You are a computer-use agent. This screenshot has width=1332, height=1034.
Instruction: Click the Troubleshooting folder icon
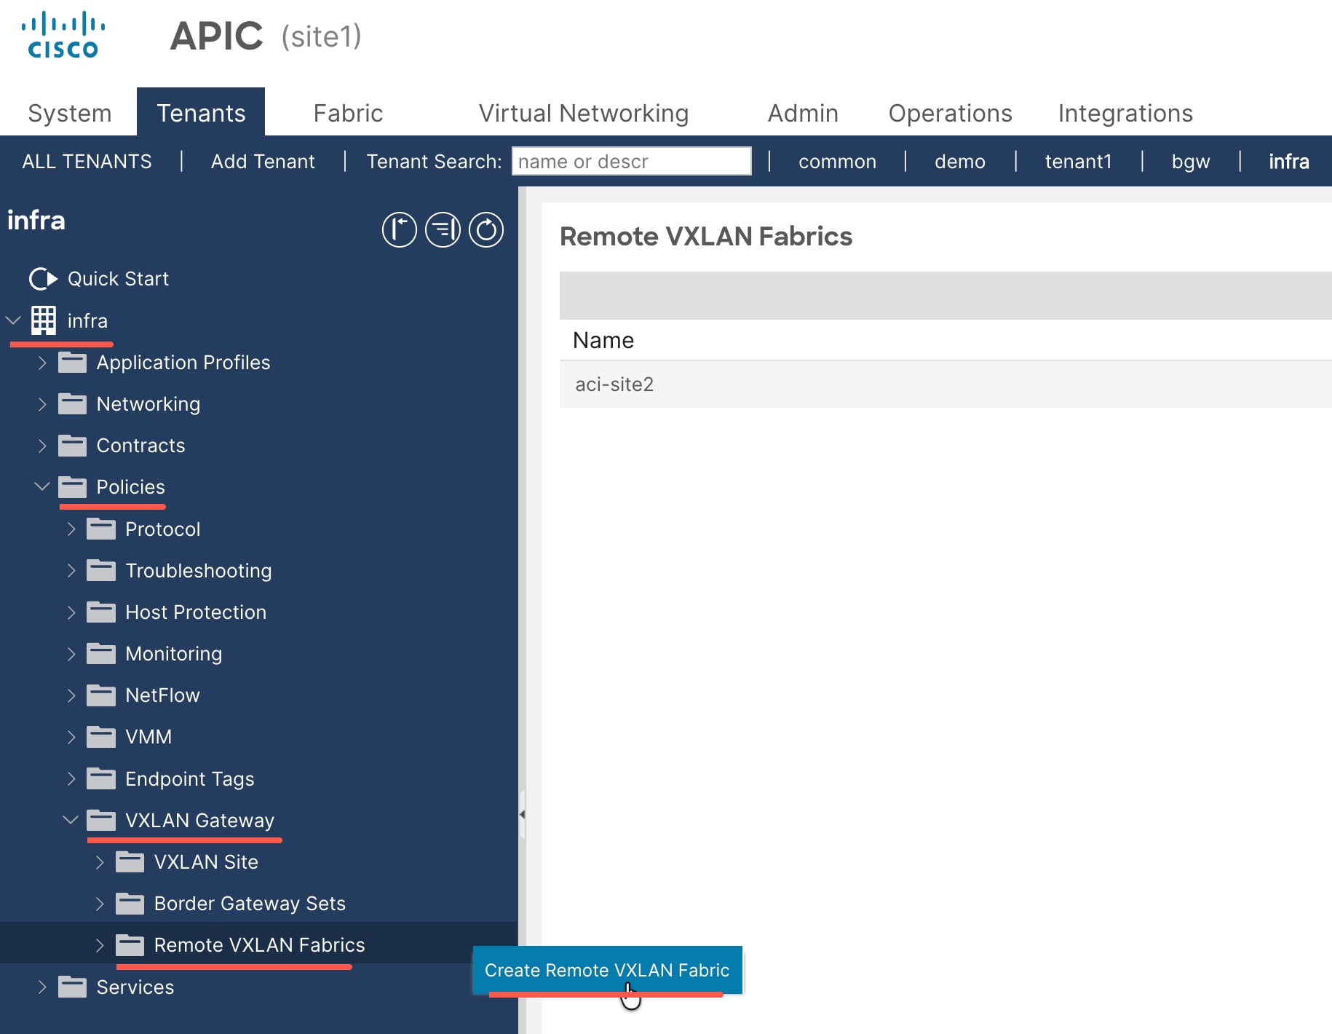pos(100,570)
